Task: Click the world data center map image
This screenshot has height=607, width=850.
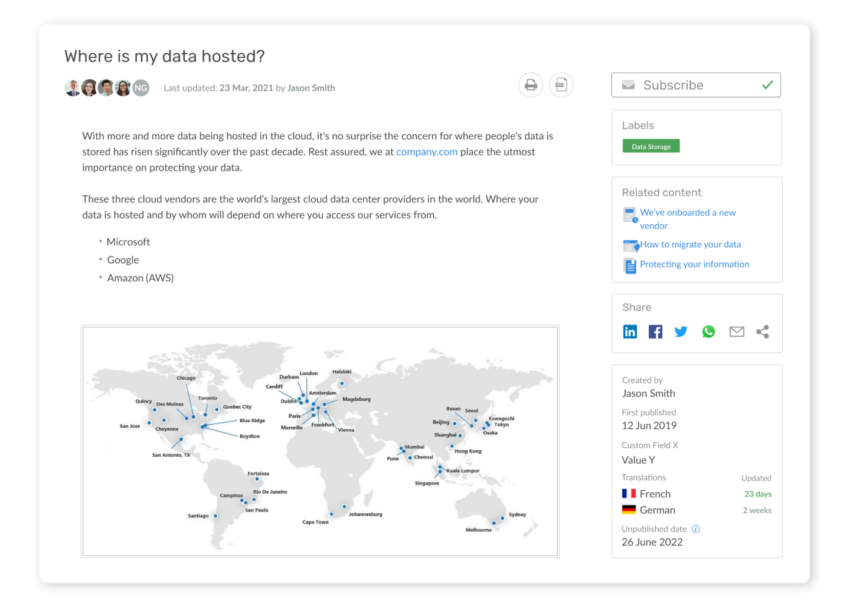Action: tap(320, 441)
